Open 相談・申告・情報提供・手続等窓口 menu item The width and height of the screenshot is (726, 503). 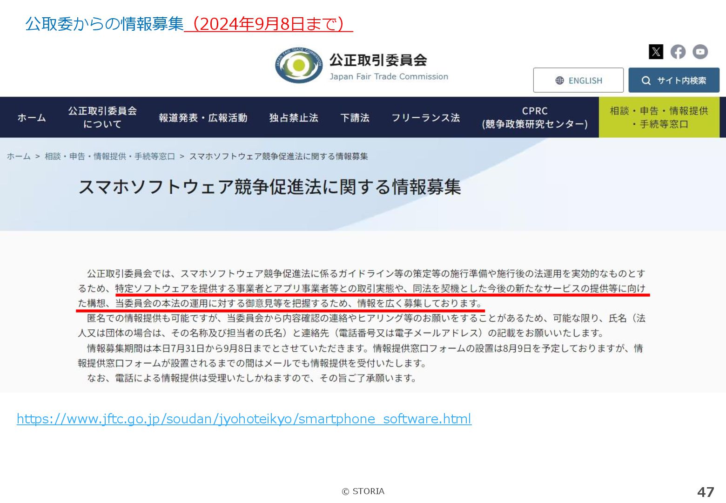tap(659, 117)
